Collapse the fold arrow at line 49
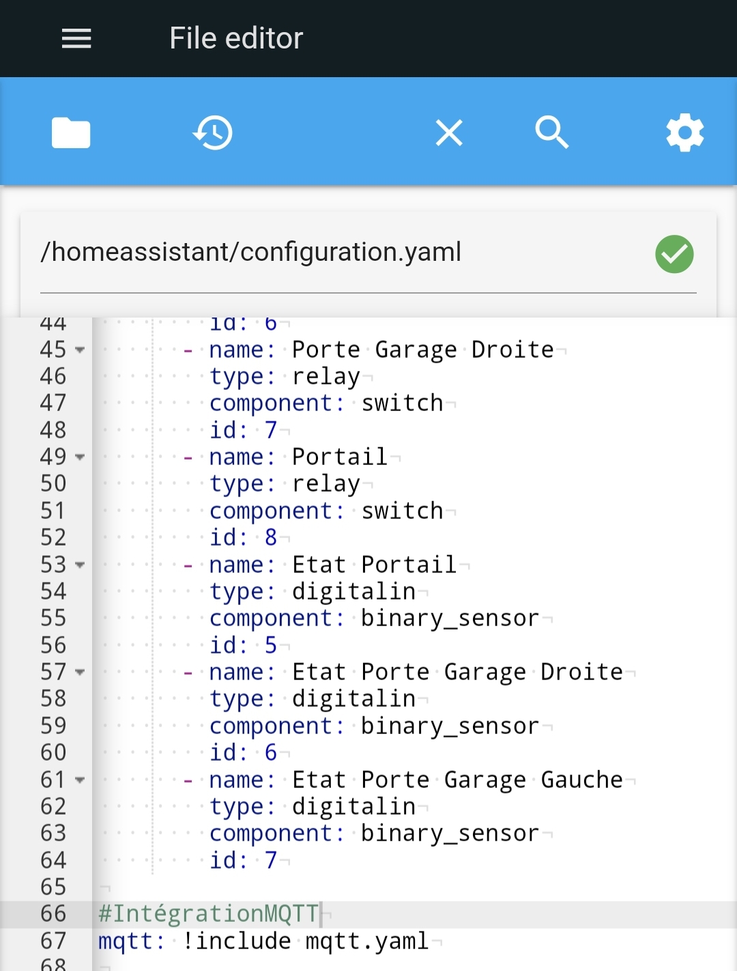737x971 pixels. (80, 457)
